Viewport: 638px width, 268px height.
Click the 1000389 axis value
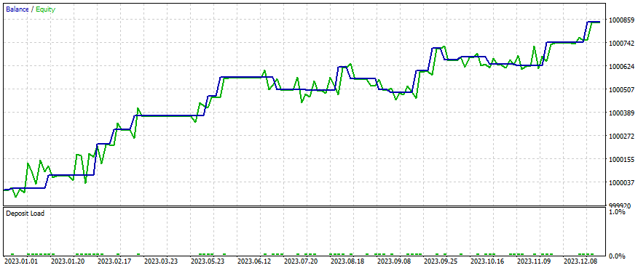[621, 113]
